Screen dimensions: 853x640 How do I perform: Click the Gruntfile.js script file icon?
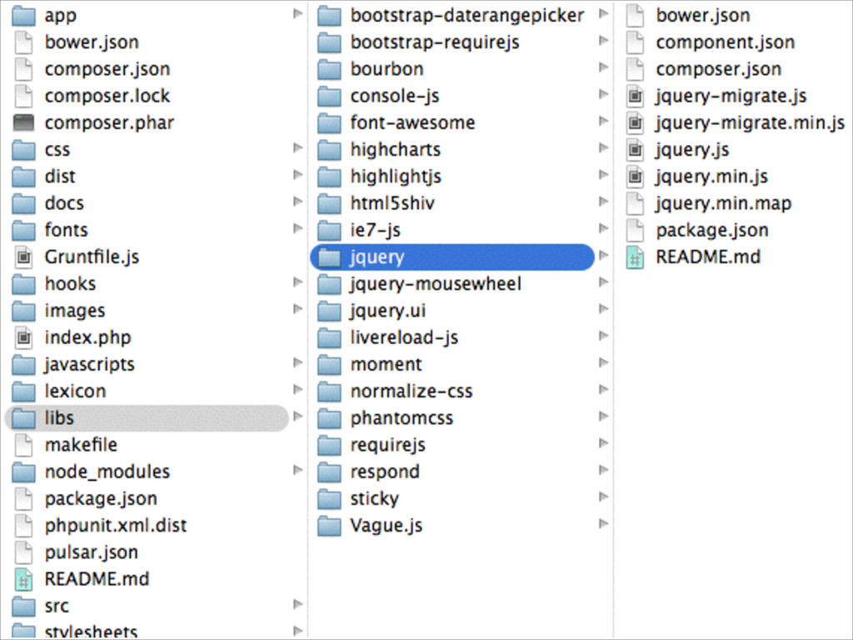[x=23, y=257]
